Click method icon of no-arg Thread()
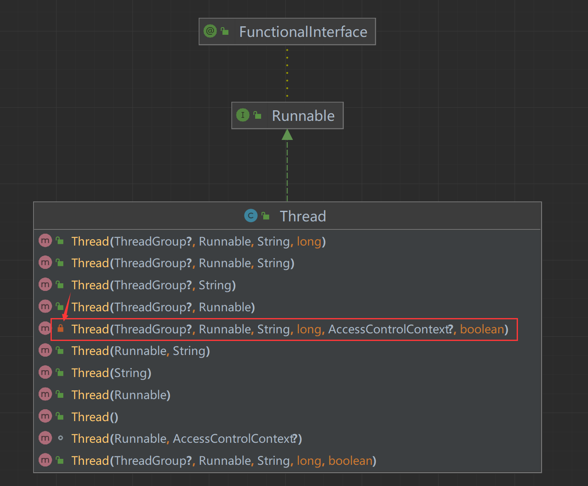 click(x=45, y=416)
